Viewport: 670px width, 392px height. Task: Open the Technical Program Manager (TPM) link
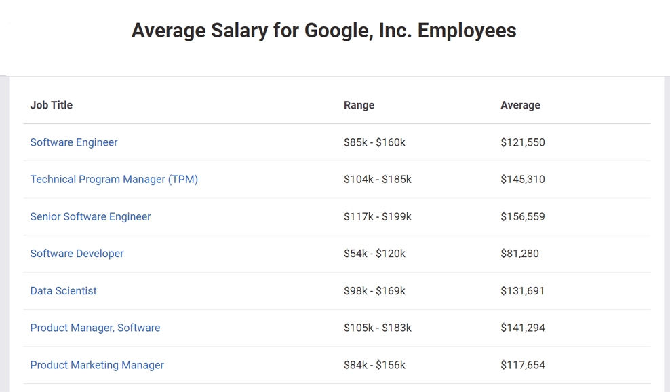click(114, 179)
